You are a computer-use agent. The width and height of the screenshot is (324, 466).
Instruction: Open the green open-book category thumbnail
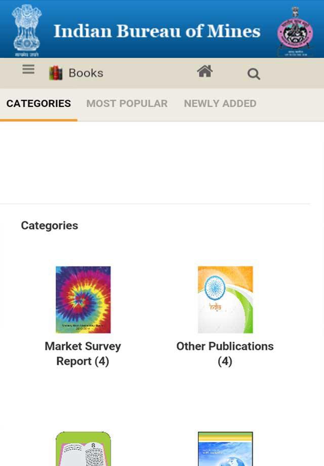[83, 449]
